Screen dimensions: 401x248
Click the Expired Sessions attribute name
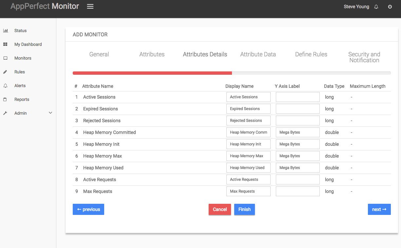coord(101,109)
